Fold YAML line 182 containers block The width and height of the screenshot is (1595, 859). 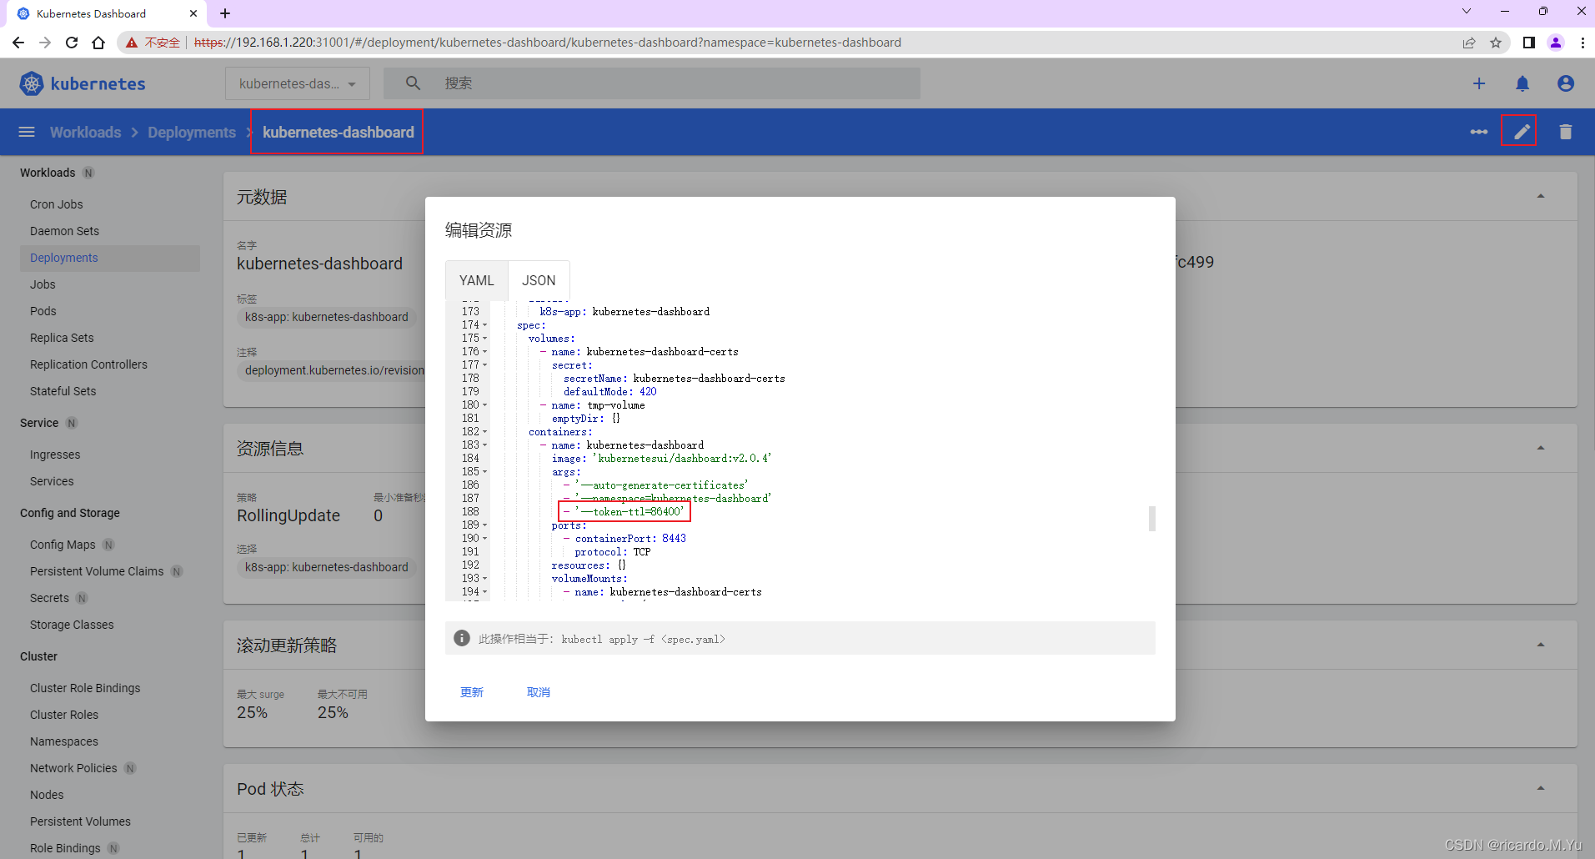coord(485,432)
